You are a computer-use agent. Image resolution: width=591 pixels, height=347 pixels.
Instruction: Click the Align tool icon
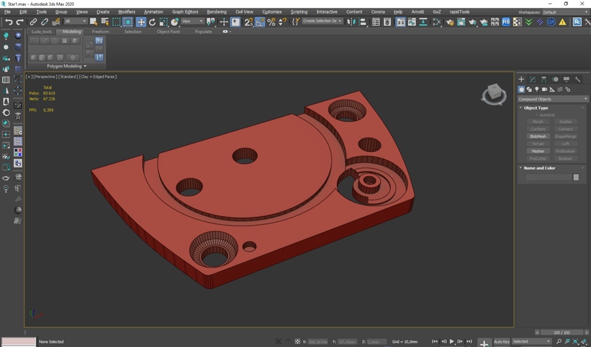tap(363, 22)
